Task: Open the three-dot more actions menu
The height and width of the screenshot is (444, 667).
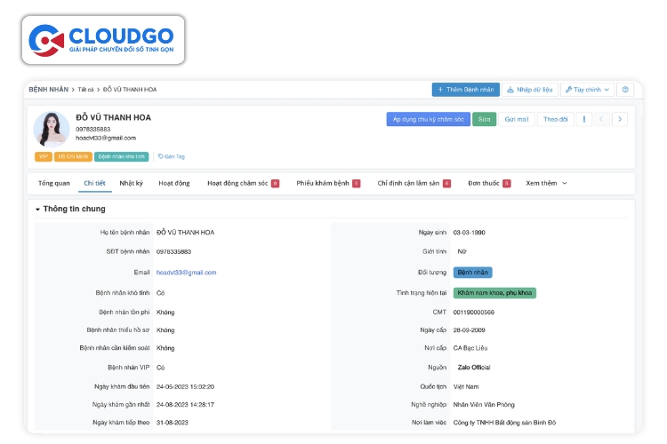Action: click(584, 119)
